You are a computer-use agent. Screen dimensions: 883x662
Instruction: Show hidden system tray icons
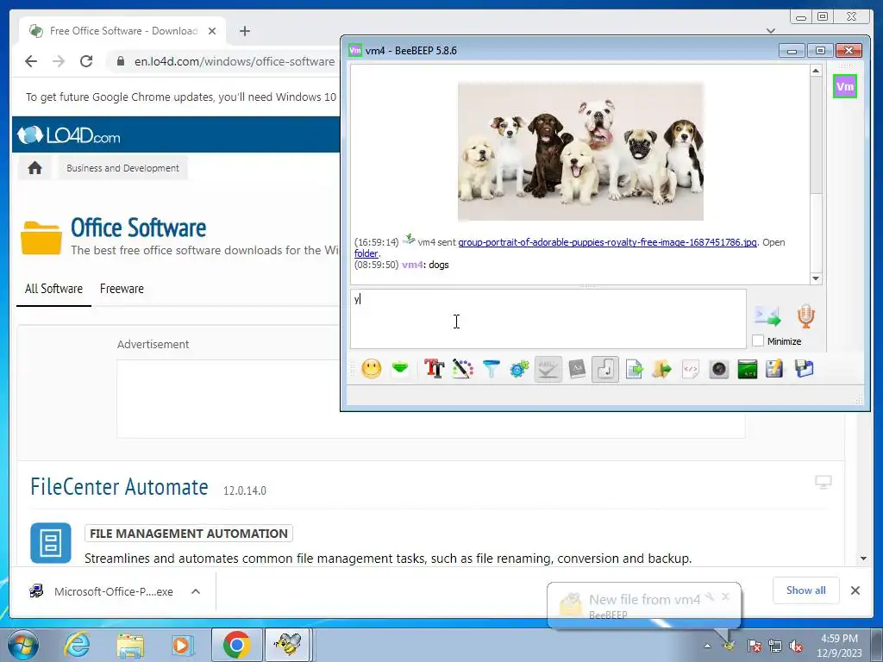pos(707,646)
